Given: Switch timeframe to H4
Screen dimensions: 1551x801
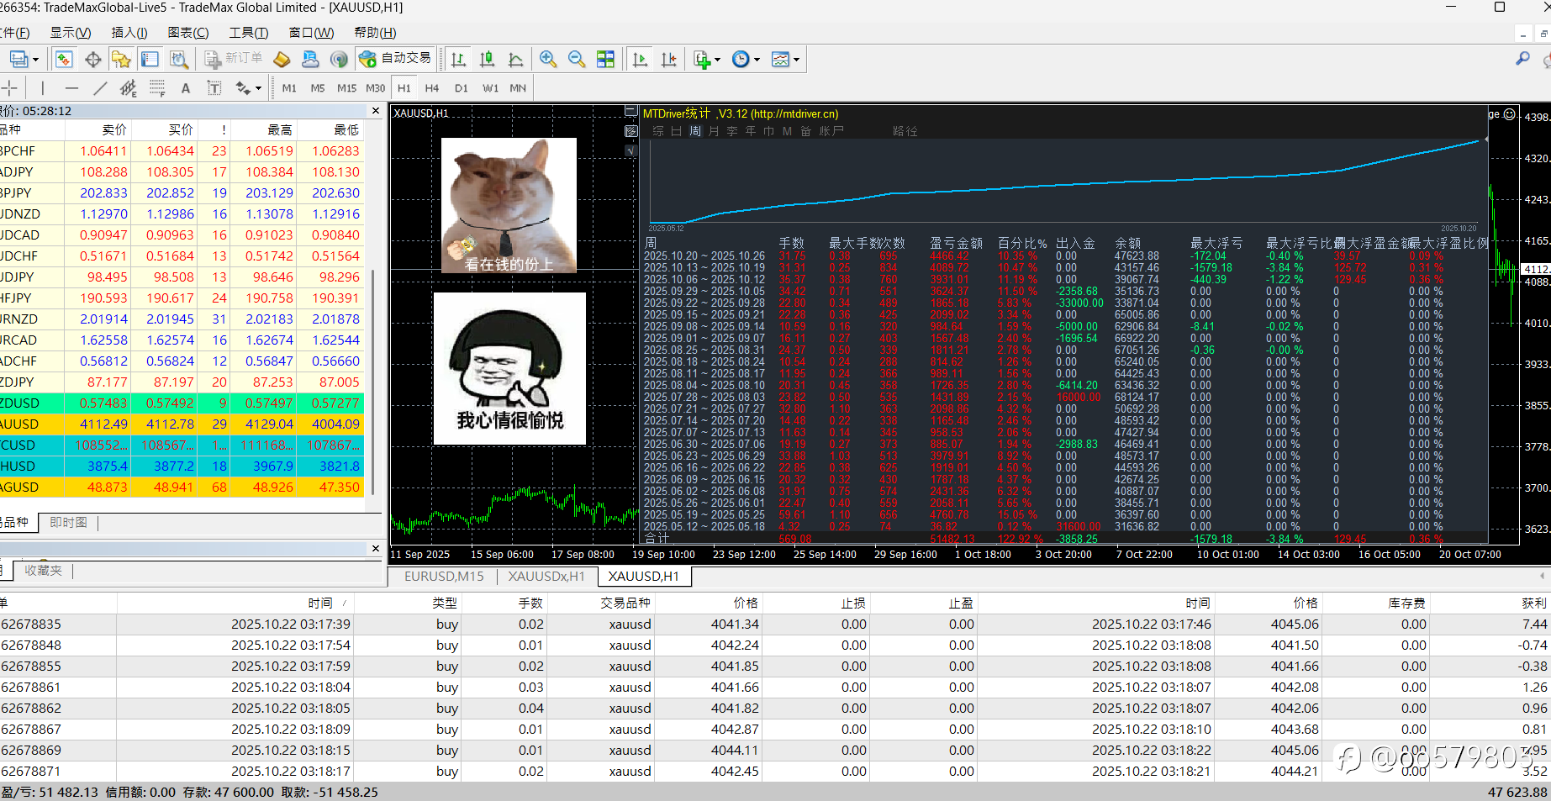Looking at the screenshot, I should pyautogui.click(x=432, y=88).
